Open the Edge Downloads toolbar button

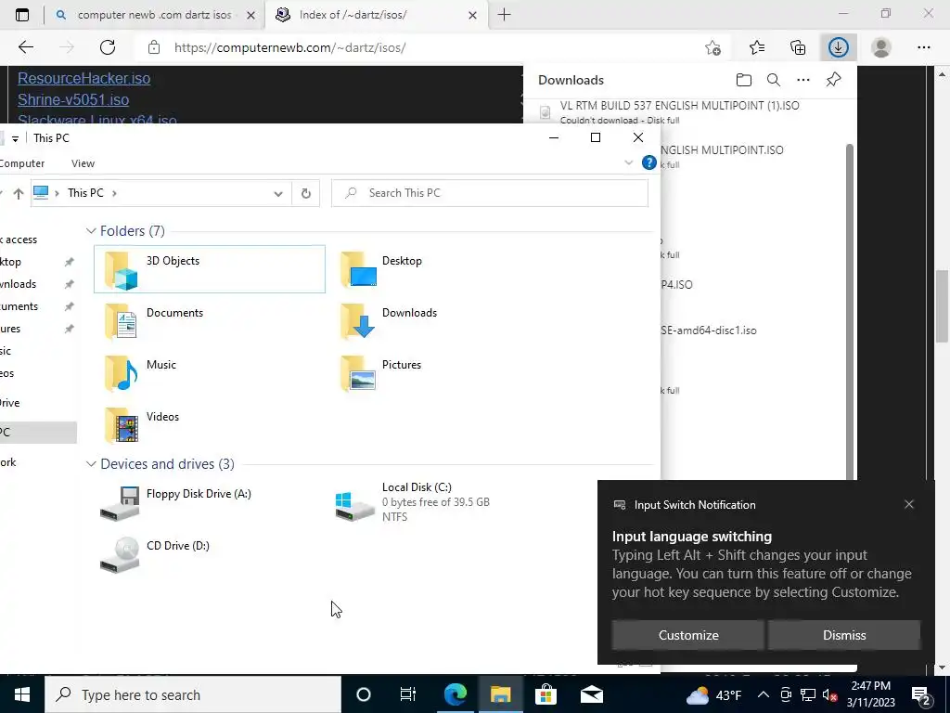coord(838,47)
